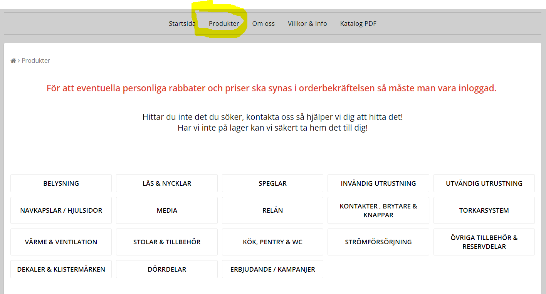Choose the TORKARSYSTEM category
The image size is (546, 294).
tap(484, 210)
